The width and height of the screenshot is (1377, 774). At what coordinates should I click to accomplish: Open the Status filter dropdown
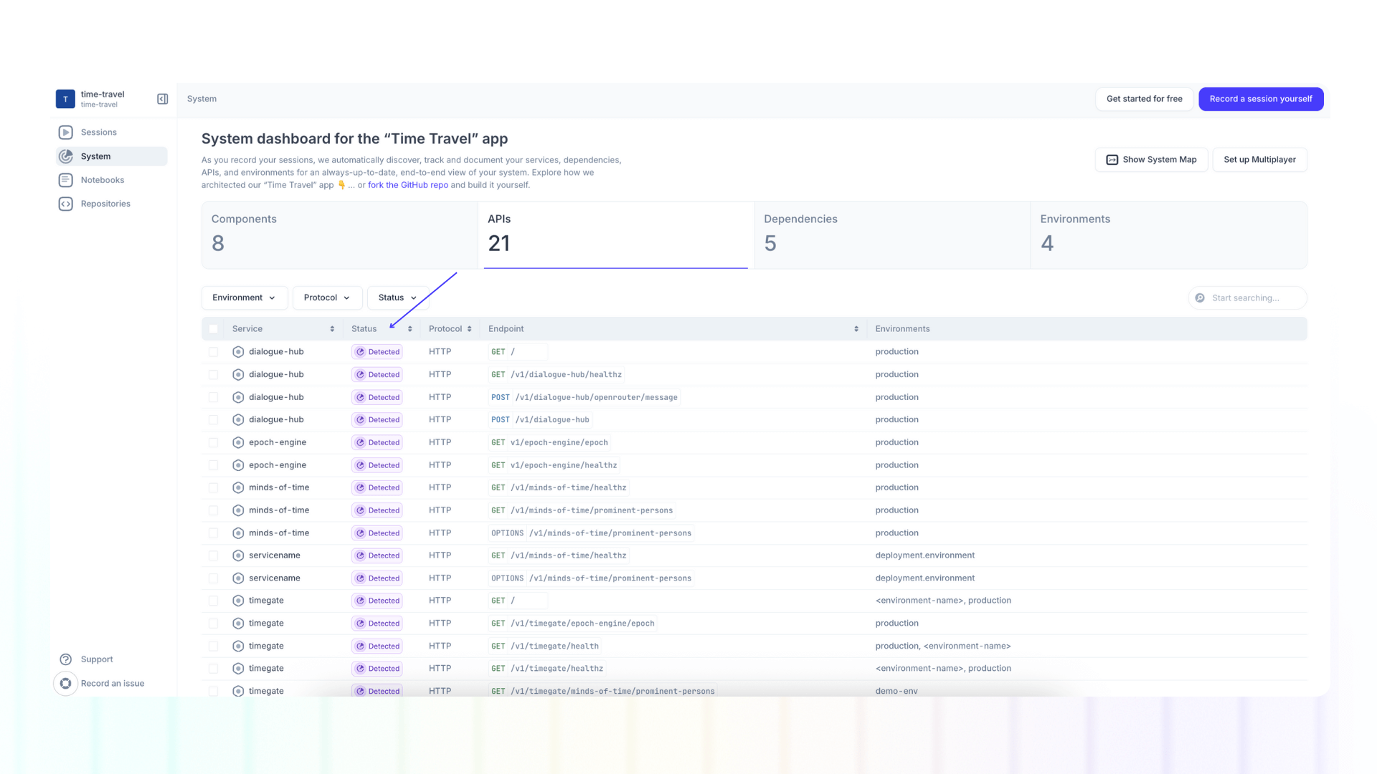(x=398, y=298)
